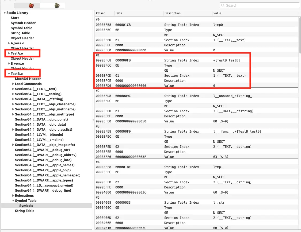The image size is (301, 232).
Task: Expand the A_vers.o node
Action: tap(9, 43)
